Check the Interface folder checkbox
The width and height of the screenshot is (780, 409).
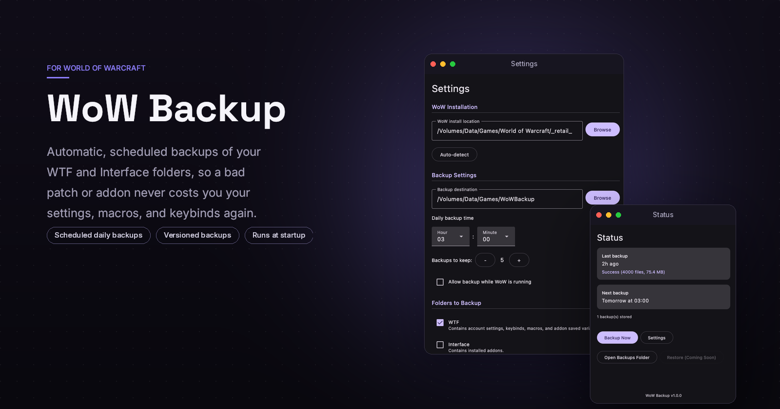(440, 345)
